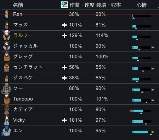159x140 pixels.
Task: Click the 心情 column header
Action: pos(142,5)
